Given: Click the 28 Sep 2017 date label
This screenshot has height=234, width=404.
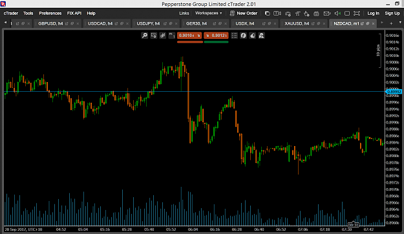Looking at the screenshot, I should click(x=23, y=229).
